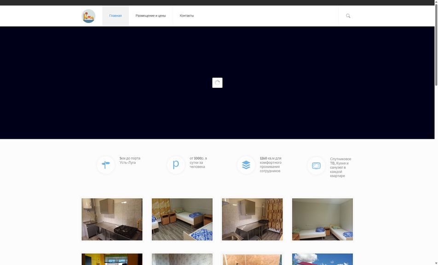The width and height of the screenshot is (438, 265).
Task: Click the layers icon beside 1260 кв.м
Action: (x=246, y=165)
